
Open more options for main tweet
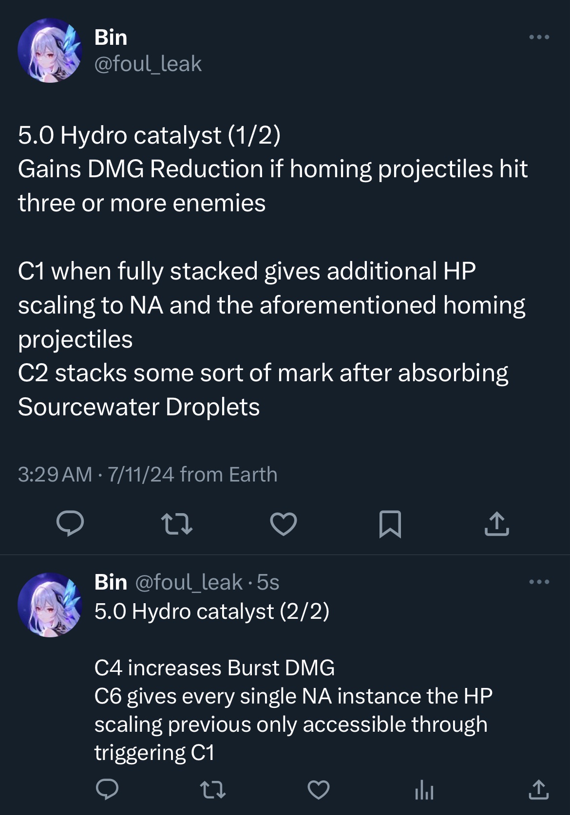(x=539, y=37)
